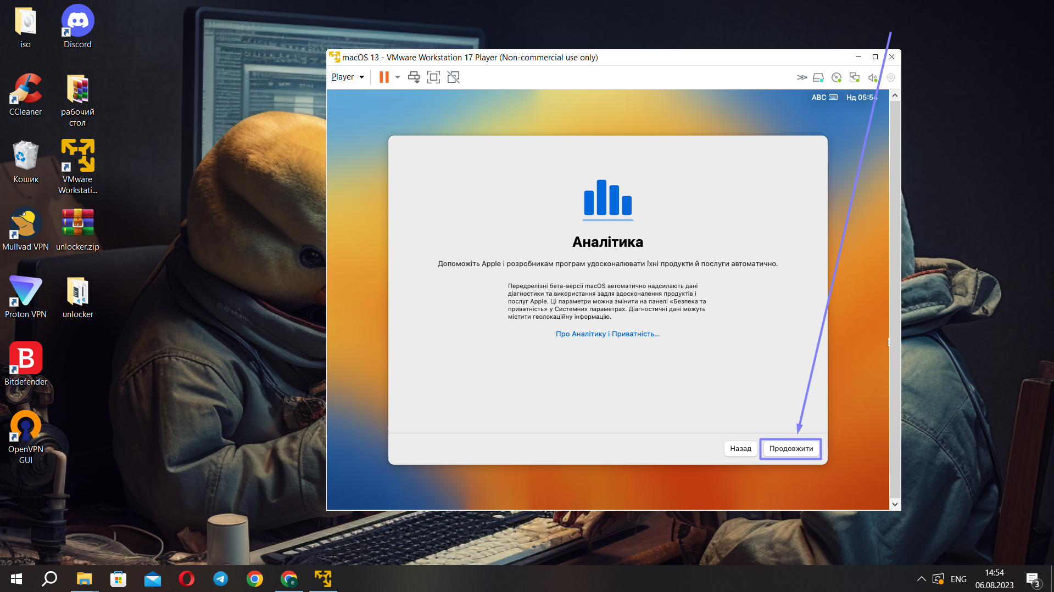Open the ABC input source menu
Screen dimensions: 1054x592
point(824,97)
